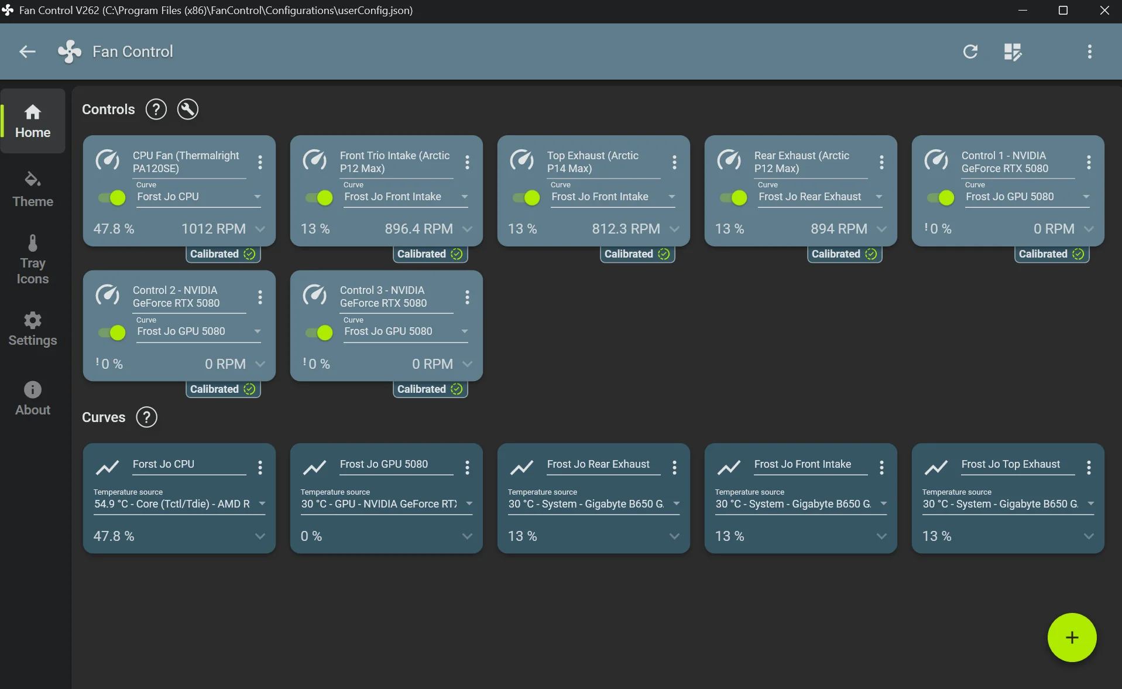
Task: Disable the CPU Fan control toggle
Action: click(x=112, y=198)
